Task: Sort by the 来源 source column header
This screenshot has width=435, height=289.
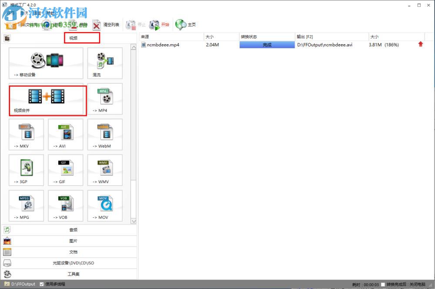Action: coord(171,36)
